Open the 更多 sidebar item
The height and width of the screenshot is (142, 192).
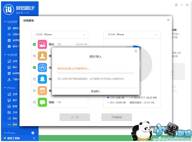pos(12,125)
